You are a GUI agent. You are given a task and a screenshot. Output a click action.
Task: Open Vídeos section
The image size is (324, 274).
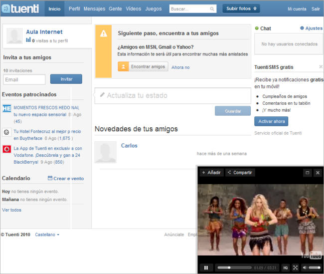[134, 9]
